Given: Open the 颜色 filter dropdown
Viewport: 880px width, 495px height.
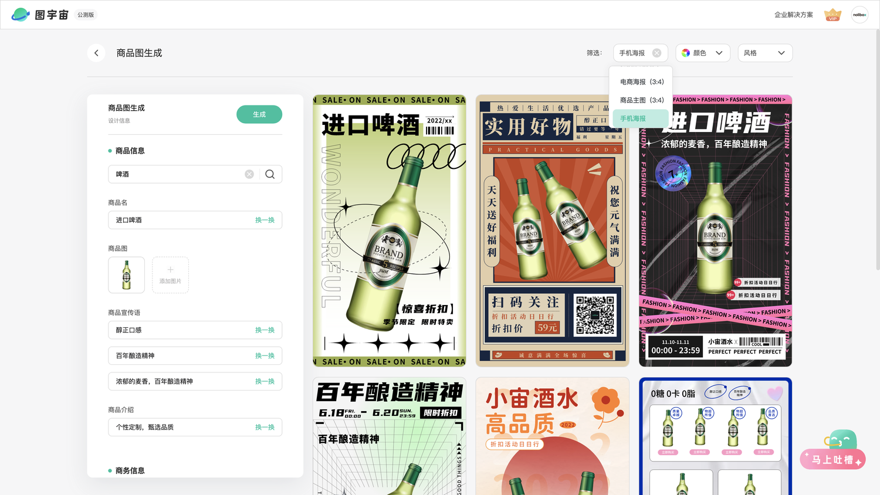Looking at the screenshot, I should (703, 53).
